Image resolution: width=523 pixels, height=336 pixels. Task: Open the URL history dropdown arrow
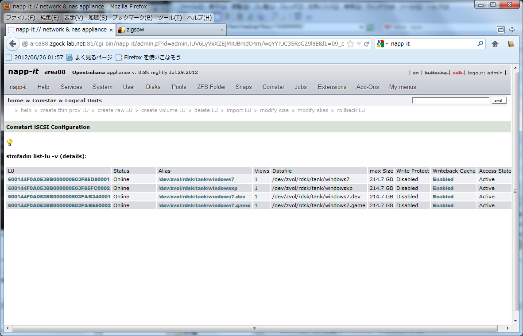point(359,44)
